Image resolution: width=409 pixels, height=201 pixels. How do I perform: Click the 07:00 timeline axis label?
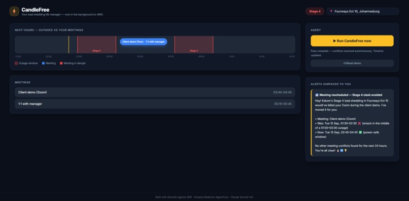coord(171,56)
